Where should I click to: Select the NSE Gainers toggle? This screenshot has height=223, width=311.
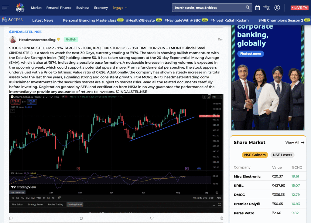point(255,155)
